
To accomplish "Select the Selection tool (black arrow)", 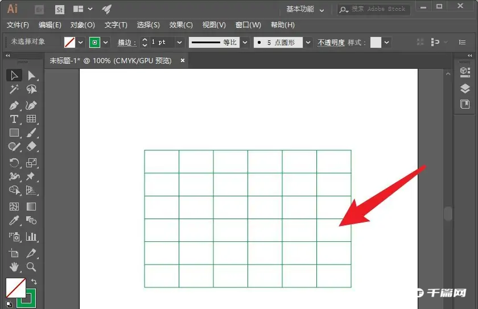I will (x=14, y=76).
